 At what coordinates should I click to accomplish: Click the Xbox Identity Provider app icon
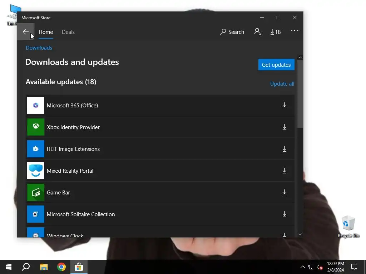(36, 127)
